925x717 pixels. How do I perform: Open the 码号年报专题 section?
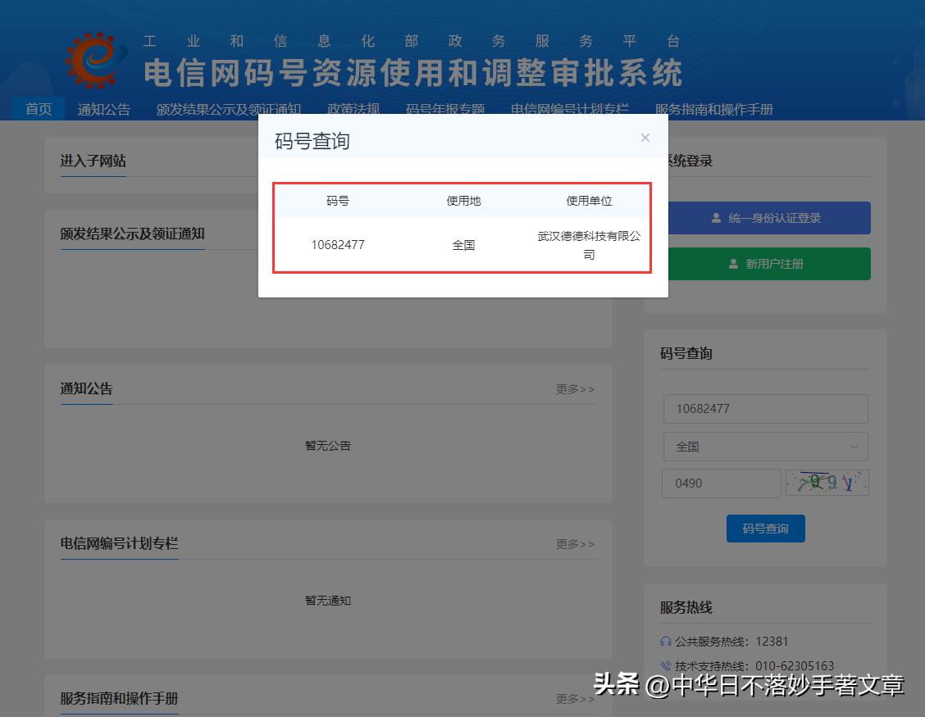(x=445, y=107)
